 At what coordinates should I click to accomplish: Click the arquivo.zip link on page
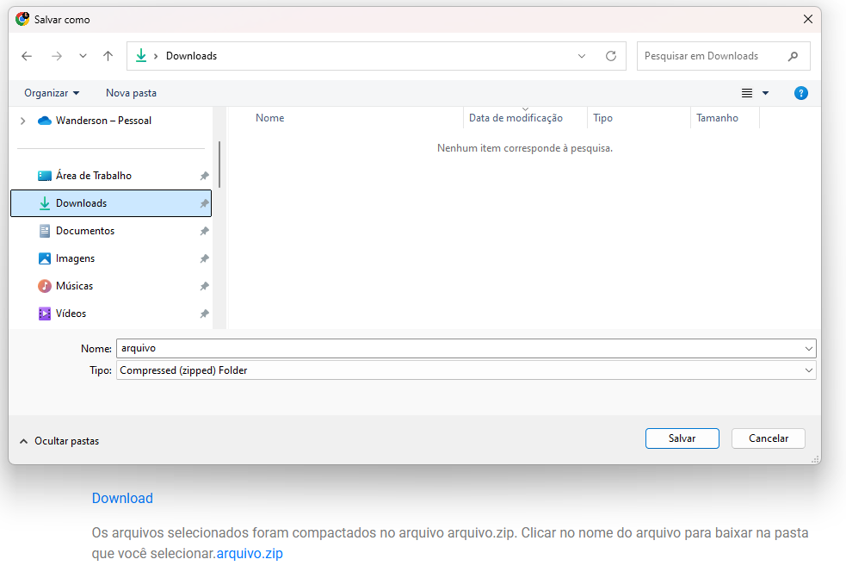pyautogui.click(x=250, y=553)
